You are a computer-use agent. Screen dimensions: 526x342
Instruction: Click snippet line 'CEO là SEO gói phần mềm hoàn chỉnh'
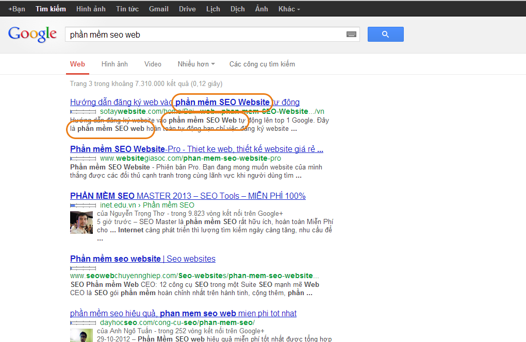191,293
